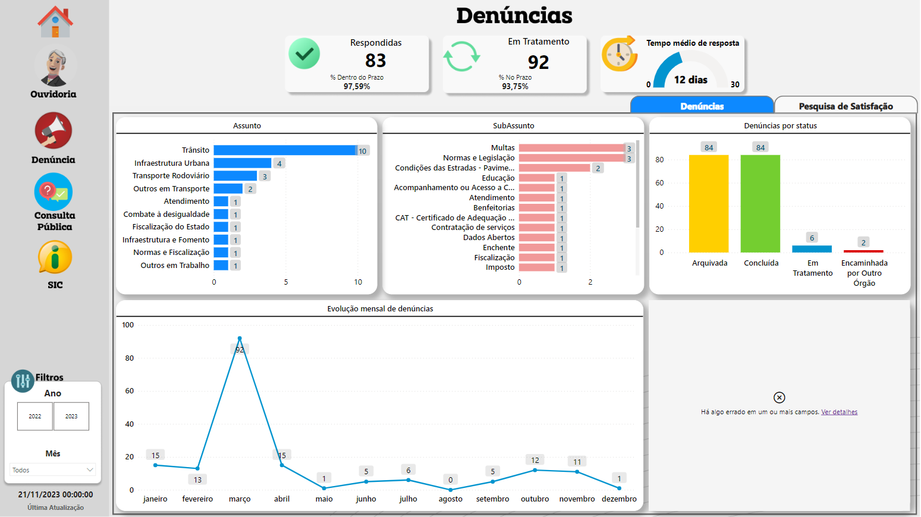Click the green checkmark on Respondidas card
This screenshot has width=921, height=517.
click(x=304, y=53)
